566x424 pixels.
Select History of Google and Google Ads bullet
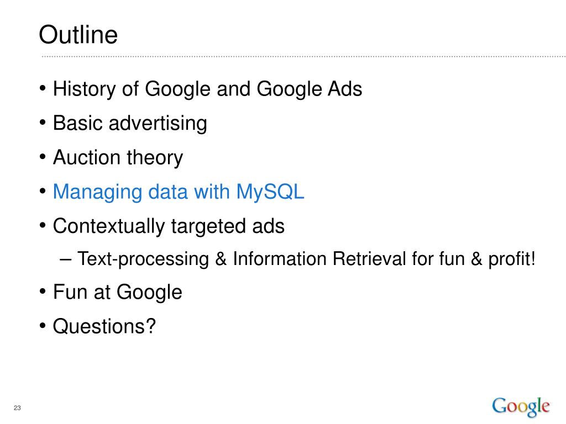pos(208,89)
